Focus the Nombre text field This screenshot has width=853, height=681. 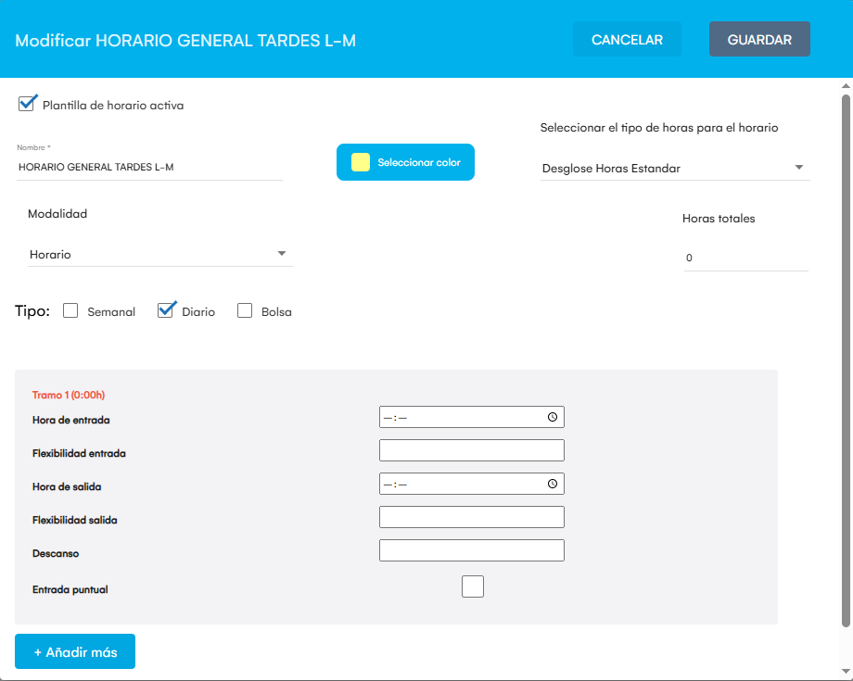coord(149,168)
